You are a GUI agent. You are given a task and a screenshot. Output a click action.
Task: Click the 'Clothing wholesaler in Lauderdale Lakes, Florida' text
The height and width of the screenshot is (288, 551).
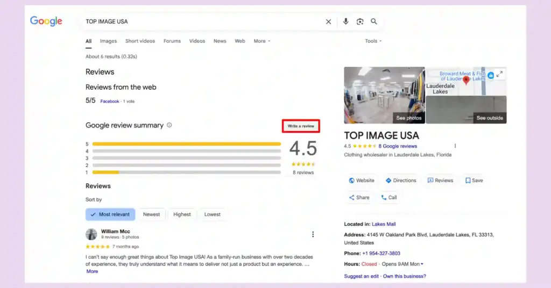coord(398,155)
